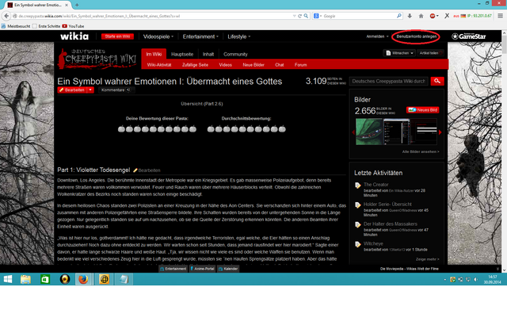Open the Forum link in red bar
The image size is (507, 321).
coord(301,65)
